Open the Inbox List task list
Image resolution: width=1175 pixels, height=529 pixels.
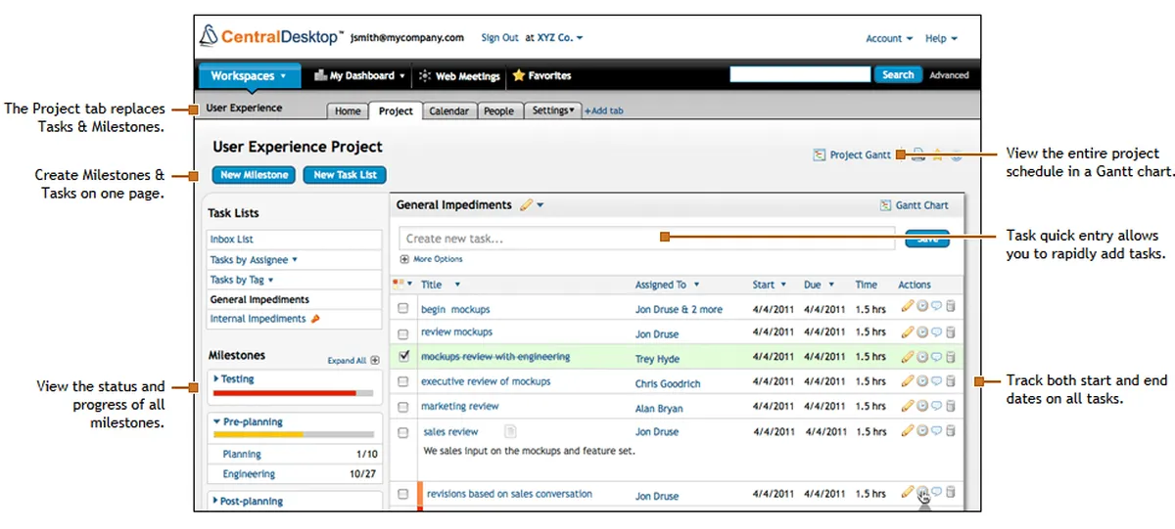pyautogui.click(x=232, y=239)
